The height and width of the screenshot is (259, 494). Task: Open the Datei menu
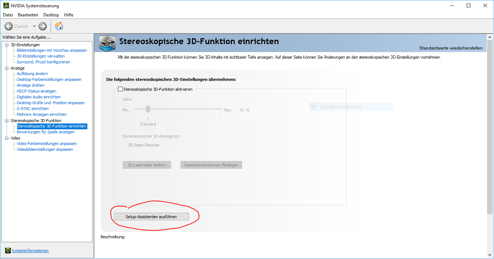(x=8, y=15)
